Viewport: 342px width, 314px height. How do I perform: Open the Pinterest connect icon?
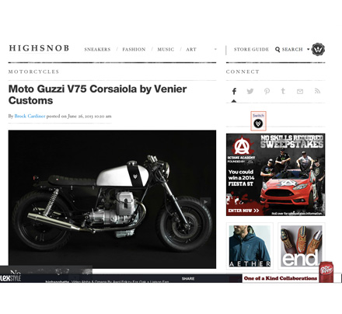coord(267,91)
